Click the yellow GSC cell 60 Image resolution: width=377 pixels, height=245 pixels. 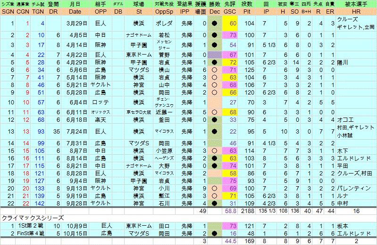click(230, 24)
